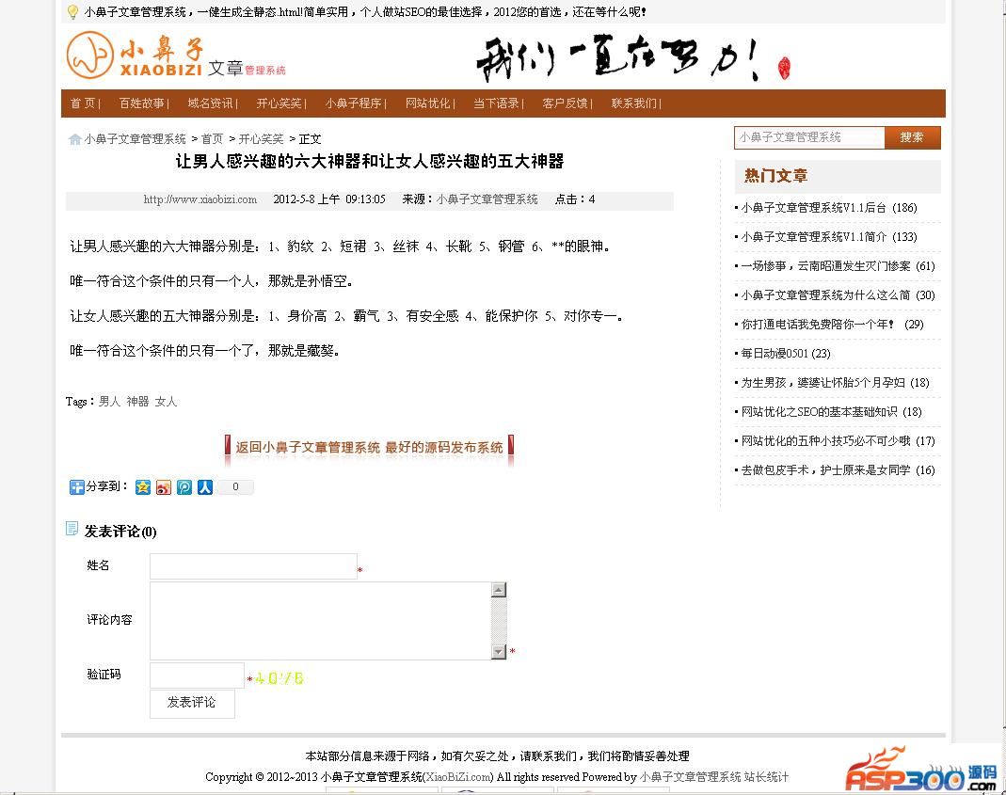Click the 男人 tag
This screenshot has height=795, width=1006.
[x=109, y=402]
